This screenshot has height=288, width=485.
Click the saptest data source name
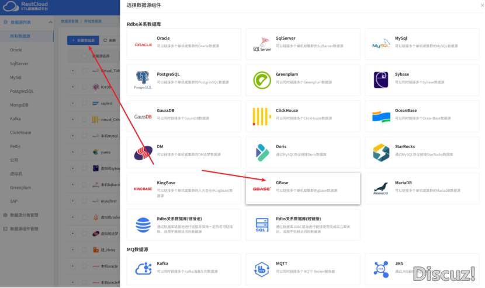pos(107,103)
